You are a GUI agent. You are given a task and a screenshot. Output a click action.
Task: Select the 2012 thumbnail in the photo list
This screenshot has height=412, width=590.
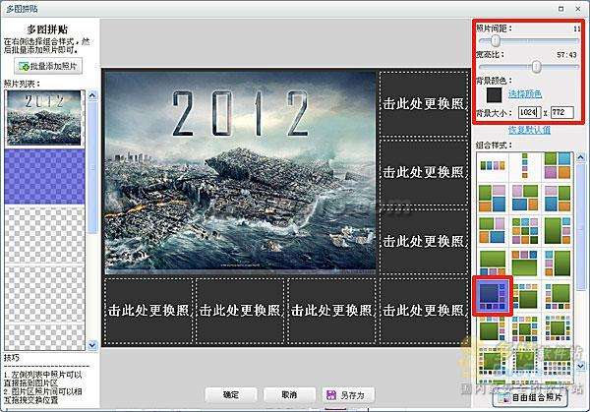44,118
